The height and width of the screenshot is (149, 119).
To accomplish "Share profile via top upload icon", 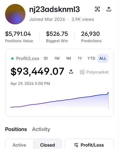I will pos(109,9).
